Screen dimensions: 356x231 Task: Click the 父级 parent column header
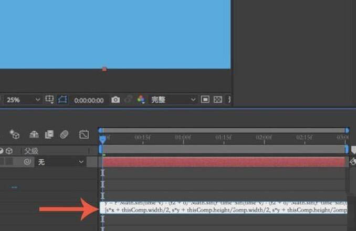click(x=31, y=151)
